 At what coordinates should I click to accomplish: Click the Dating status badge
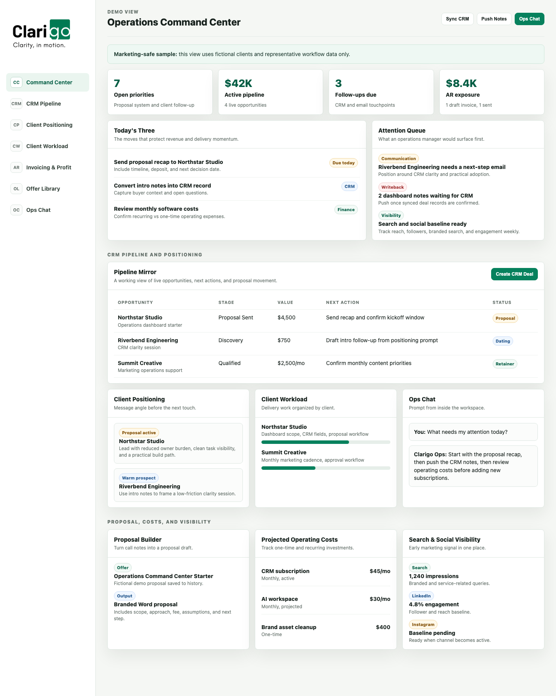click(x=503, y=341)
